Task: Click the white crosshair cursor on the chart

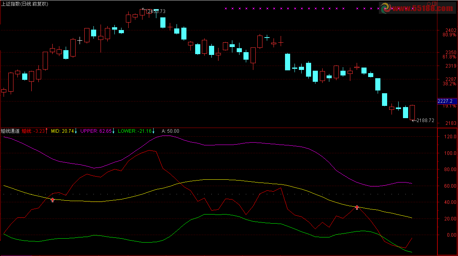Action: point(80,41)
